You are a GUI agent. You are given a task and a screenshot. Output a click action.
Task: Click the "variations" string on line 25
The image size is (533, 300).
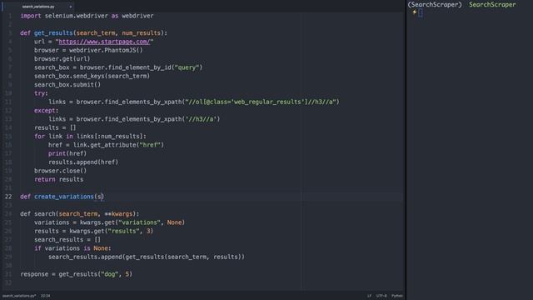139,222
